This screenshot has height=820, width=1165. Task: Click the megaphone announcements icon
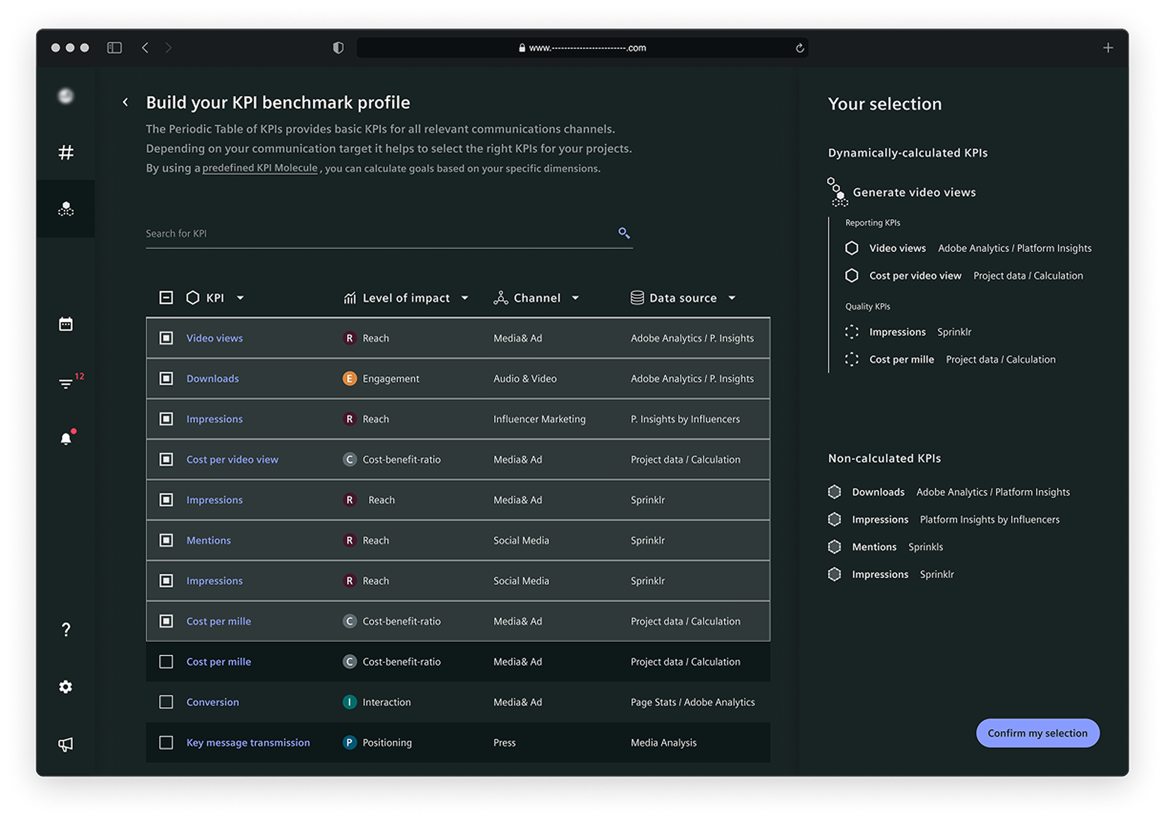[x=66, y=745]
